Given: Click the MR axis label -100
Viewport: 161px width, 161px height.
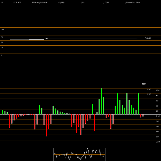Looking at the screenshot, I should tap(158, 142).
